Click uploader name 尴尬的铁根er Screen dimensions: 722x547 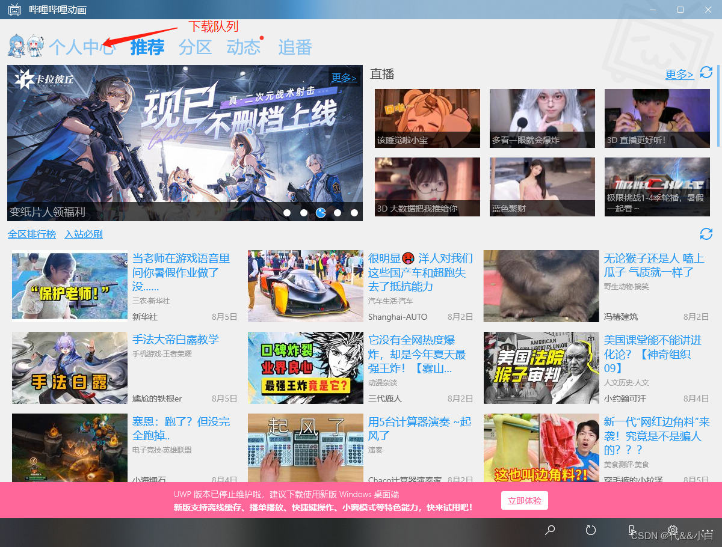(x=157, y=399)
